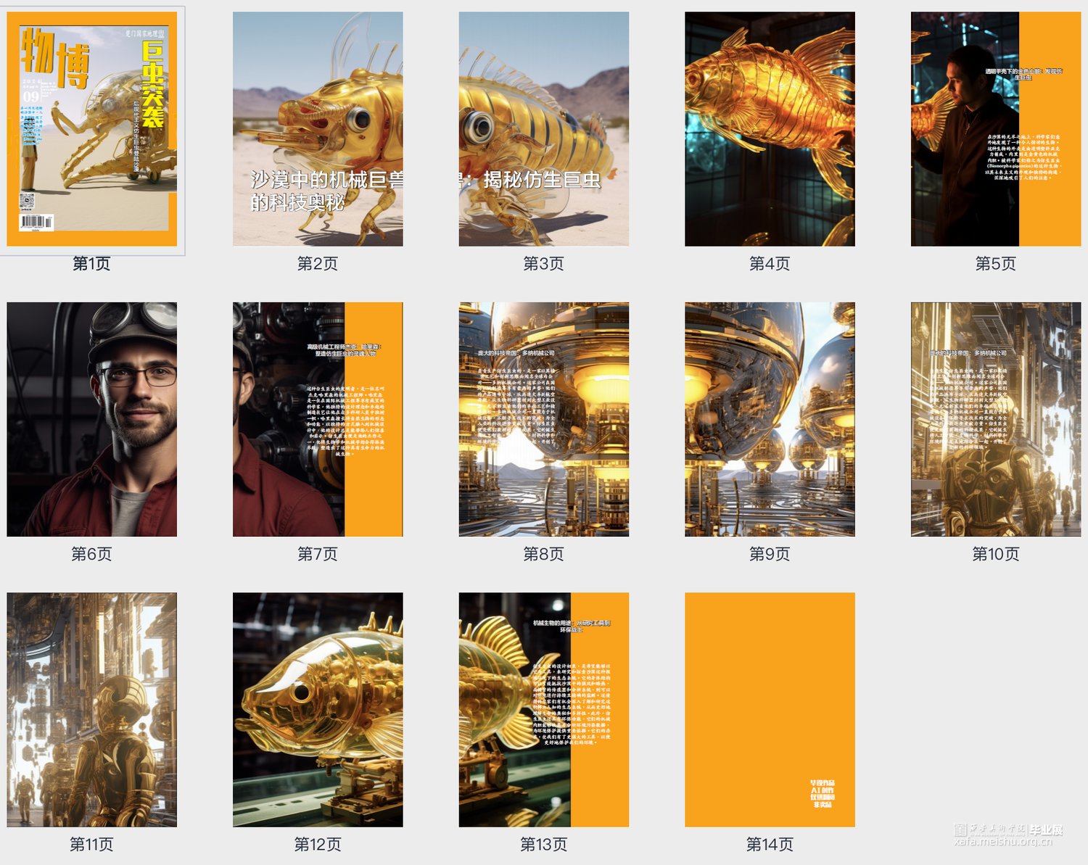Open page 8 futuristic dome city with text

(x=543, y=419)
